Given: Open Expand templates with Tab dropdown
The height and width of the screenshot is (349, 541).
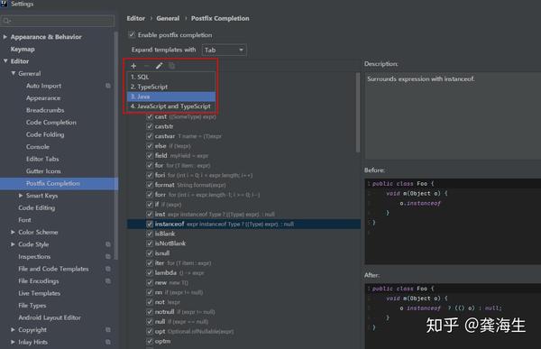Looking at the screenshot, I should (x=224, y=51).
